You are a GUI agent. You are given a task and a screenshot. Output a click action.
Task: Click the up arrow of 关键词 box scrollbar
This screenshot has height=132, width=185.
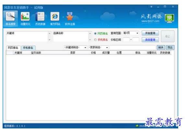50,34
